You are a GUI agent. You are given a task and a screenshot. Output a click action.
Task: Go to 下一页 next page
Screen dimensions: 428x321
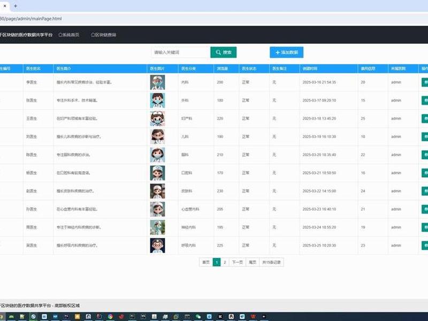pyautogui.click(x=238, y=262)
